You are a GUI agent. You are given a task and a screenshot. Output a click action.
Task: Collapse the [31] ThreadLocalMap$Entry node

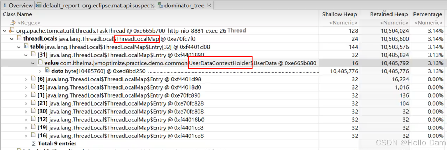(x=25, y=55)
